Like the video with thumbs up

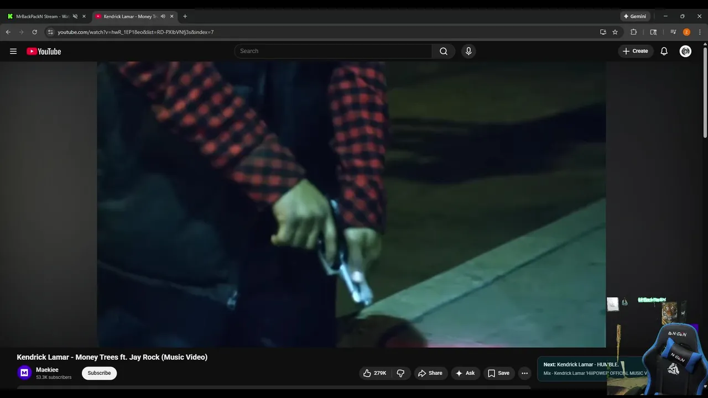(374, 373)
